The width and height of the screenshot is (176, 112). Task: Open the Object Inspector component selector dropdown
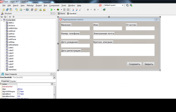click(x=54, y=77)
